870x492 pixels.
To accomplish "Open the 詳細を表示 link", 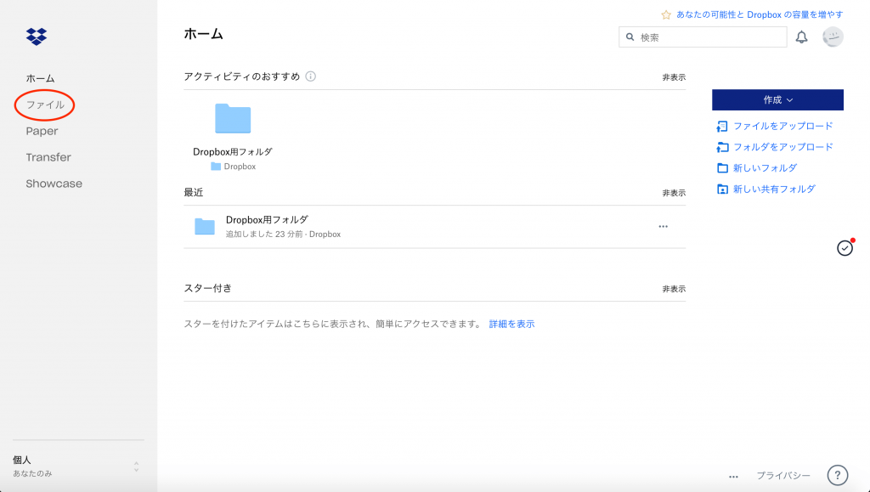I will click(x=511, y=324).
